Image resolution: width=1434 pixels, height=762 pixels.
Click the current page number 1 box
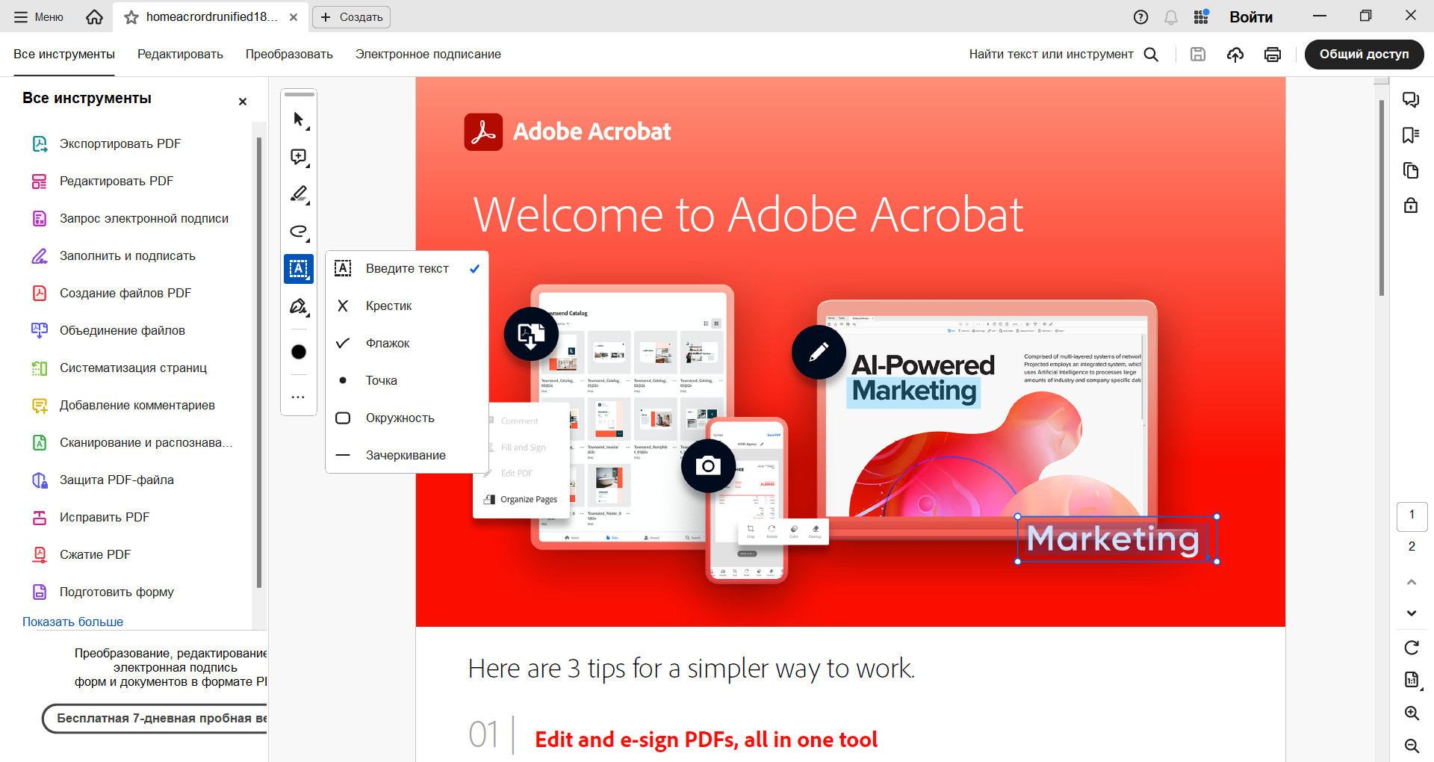(x=1412, y=516)
